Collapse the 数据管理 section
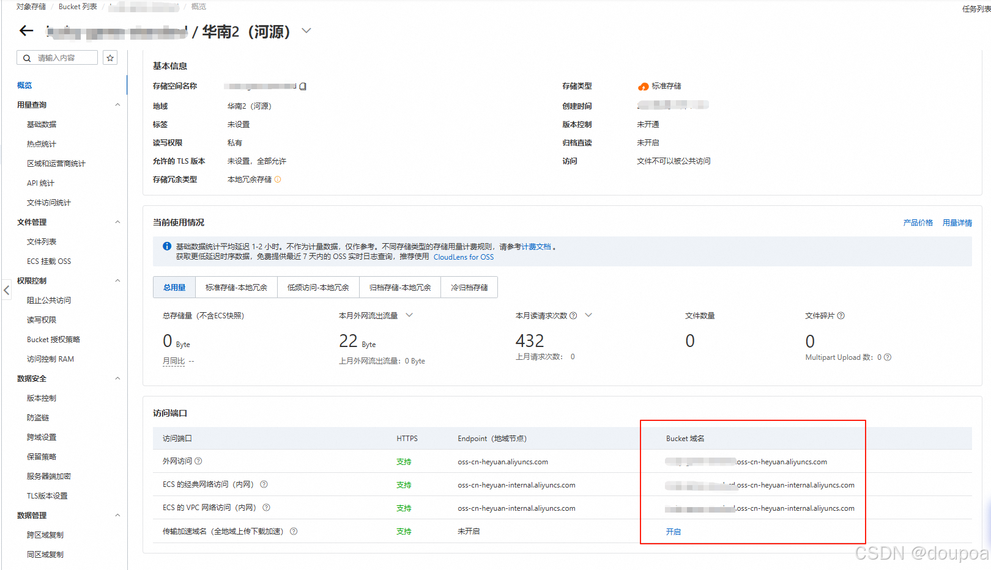The width and height of the screenshot is (991, 570). (117, 516)
